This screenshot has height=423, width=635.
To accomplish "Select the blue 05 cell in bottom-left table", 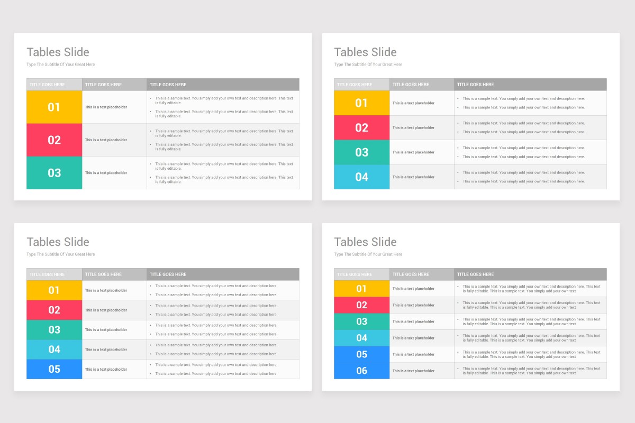I will point(54,369).
